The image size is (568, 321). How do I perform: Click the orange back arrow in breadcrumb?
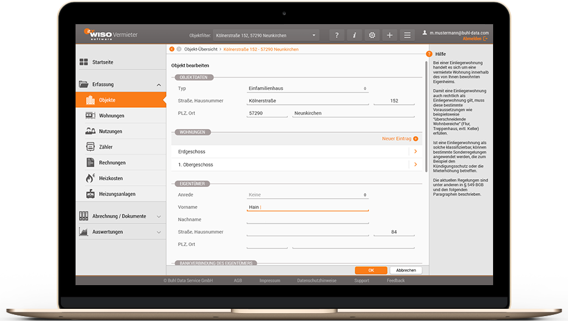click(172, 49)
